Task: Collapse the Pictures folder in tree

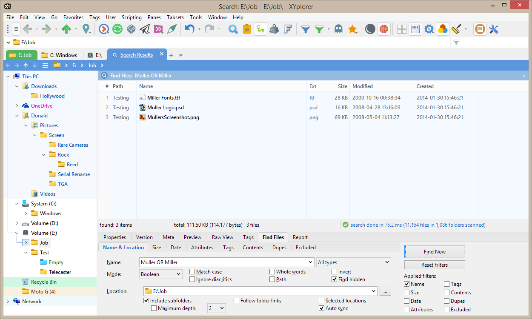Action: 26,125
